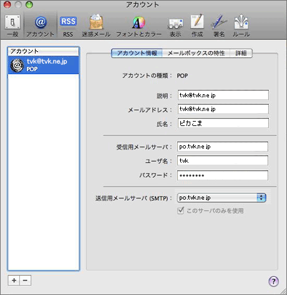Switch to the 詳細 tab
Screen dimensions: 287x295
click(x=241, y=53)
